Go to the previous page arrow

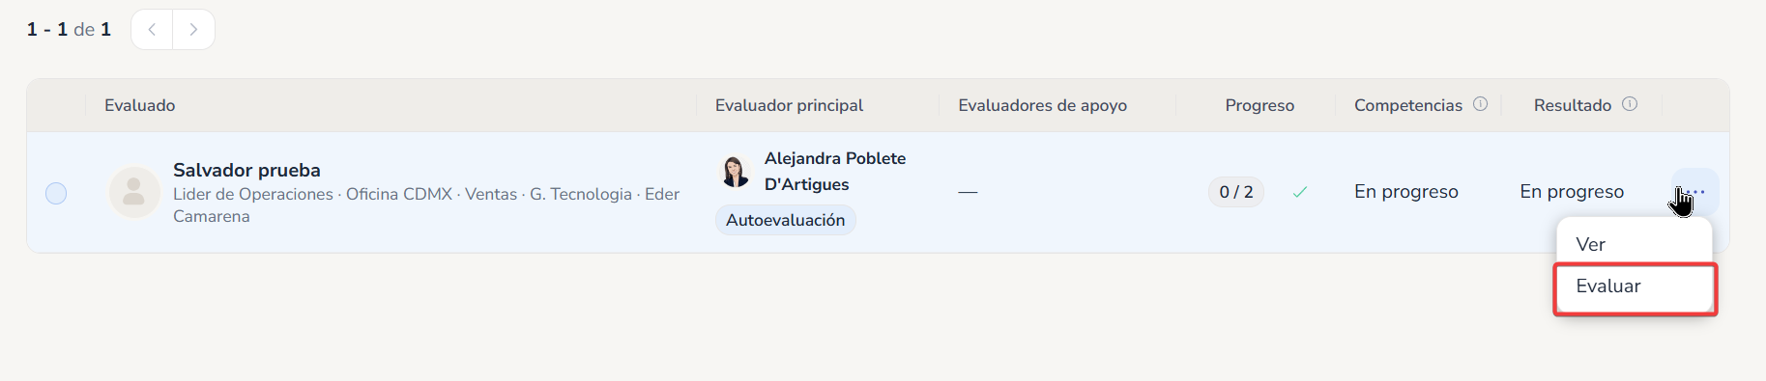coord(152,30)
